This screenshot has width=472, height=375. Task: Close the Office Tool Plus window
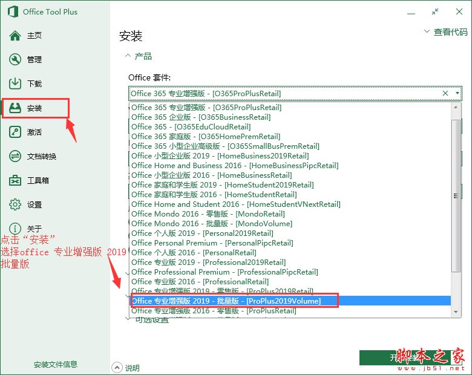459,11
